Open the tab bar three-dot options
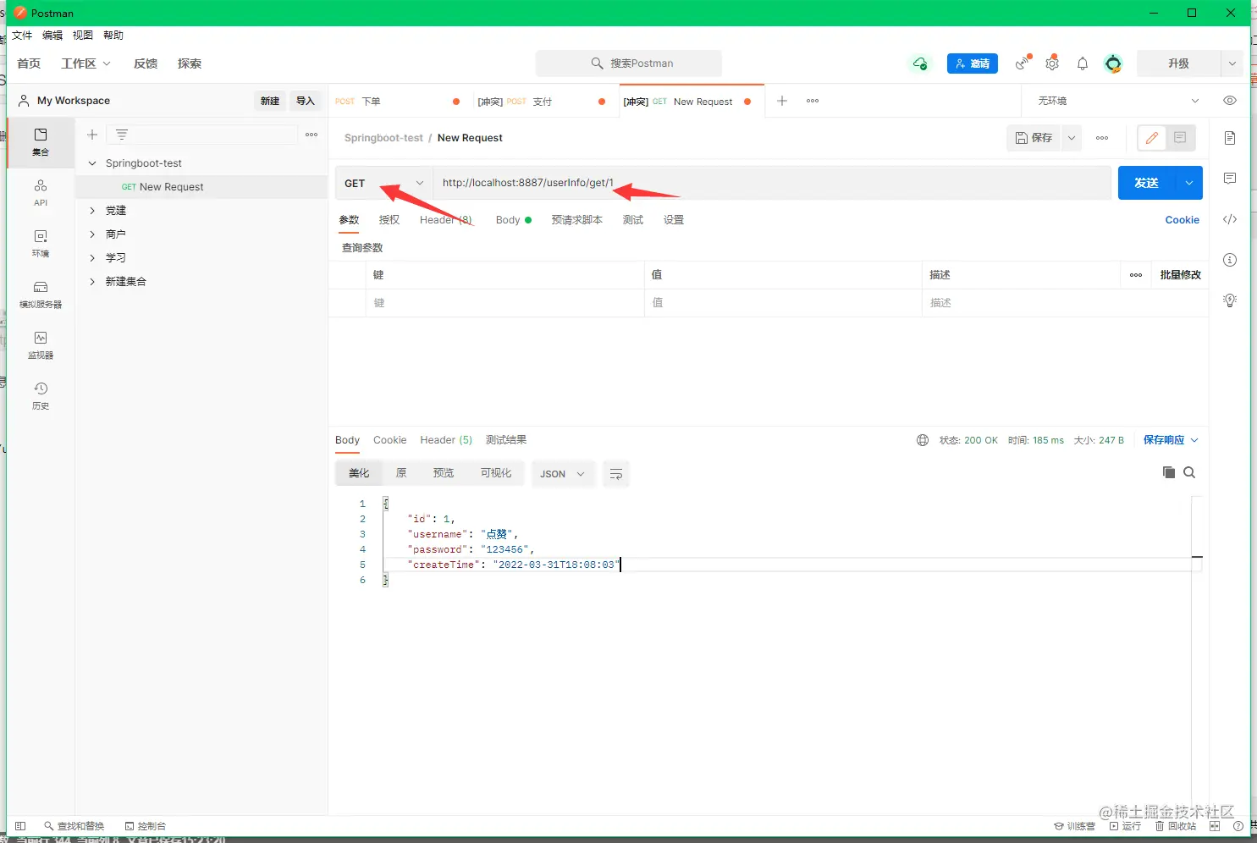 point(813,101)
